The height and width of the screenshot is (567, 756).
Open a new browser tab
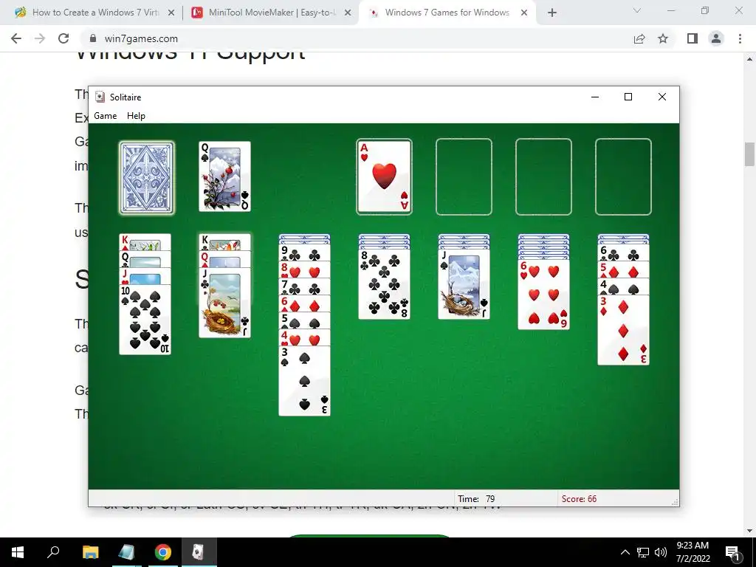coord(552,13)
